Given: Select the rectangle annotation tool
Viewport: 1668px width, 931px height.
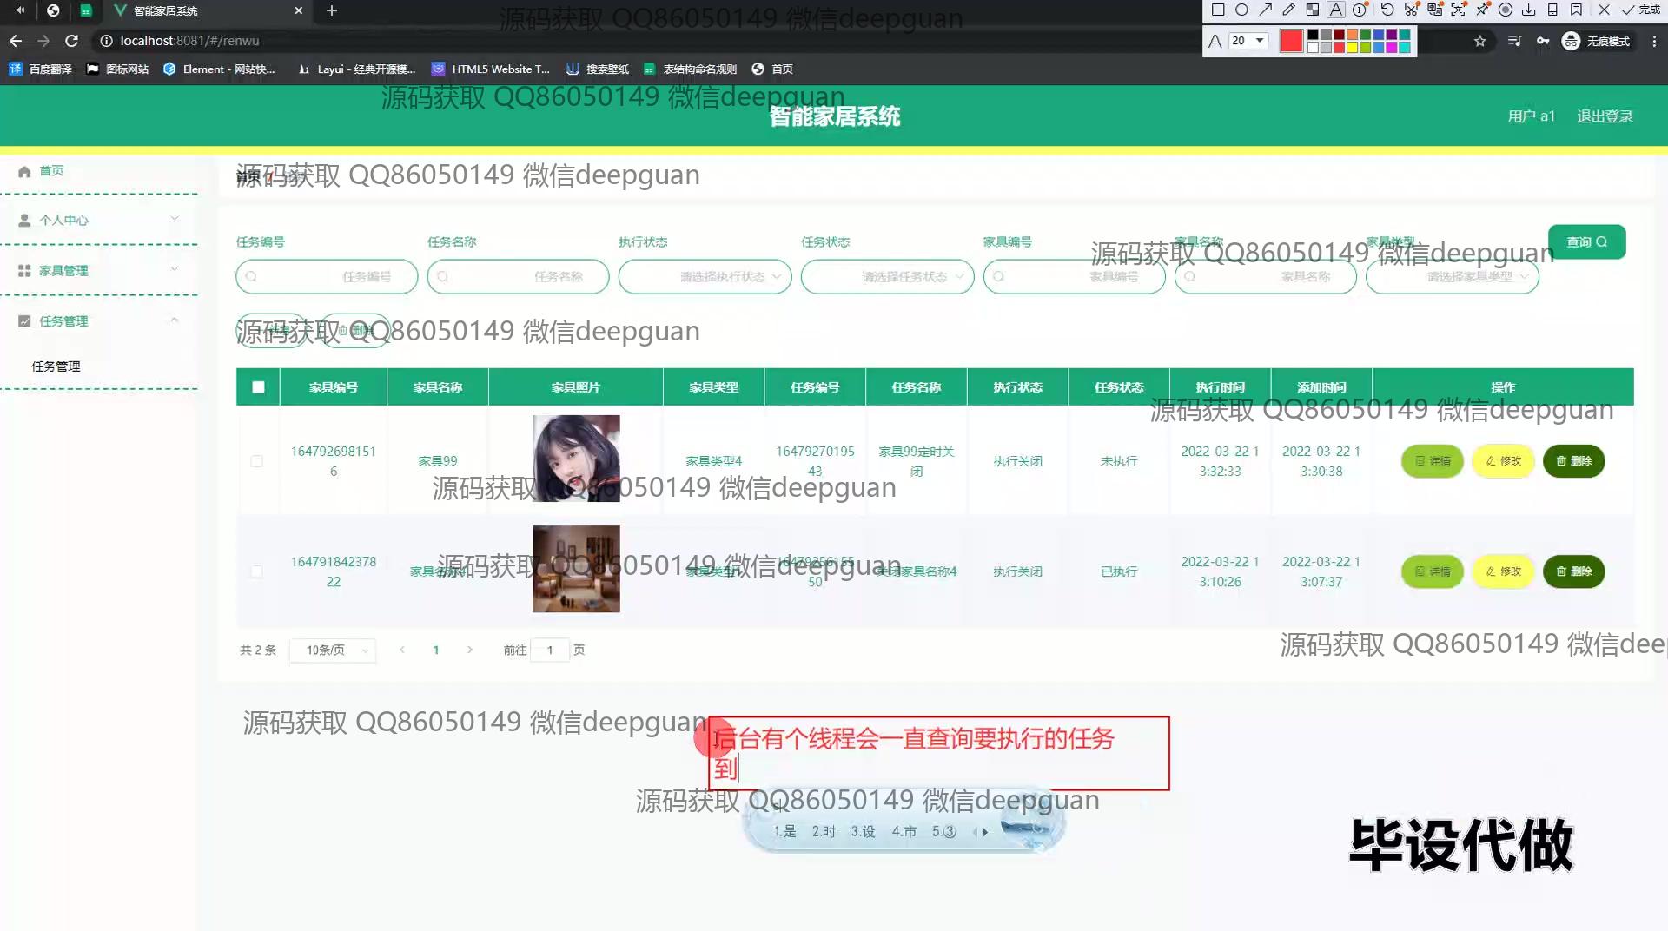Looking at the screenshot, I should tap(1218, 10).
